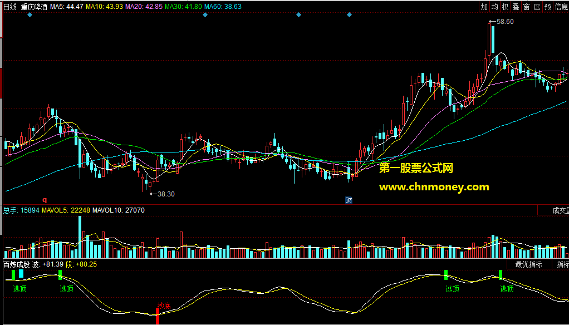
Task: Select the 权 adjustment button
Action: point(505,7)
